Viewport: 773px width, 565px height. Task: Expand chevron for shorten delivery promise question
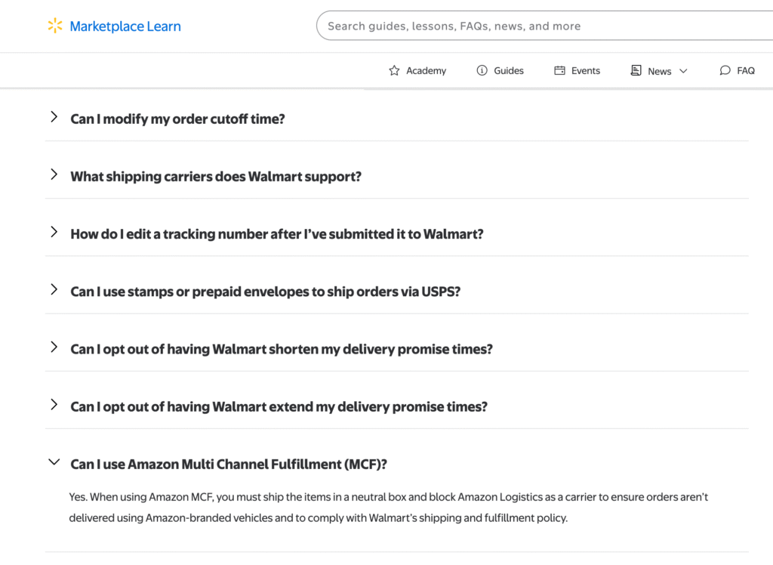[54, 347]
